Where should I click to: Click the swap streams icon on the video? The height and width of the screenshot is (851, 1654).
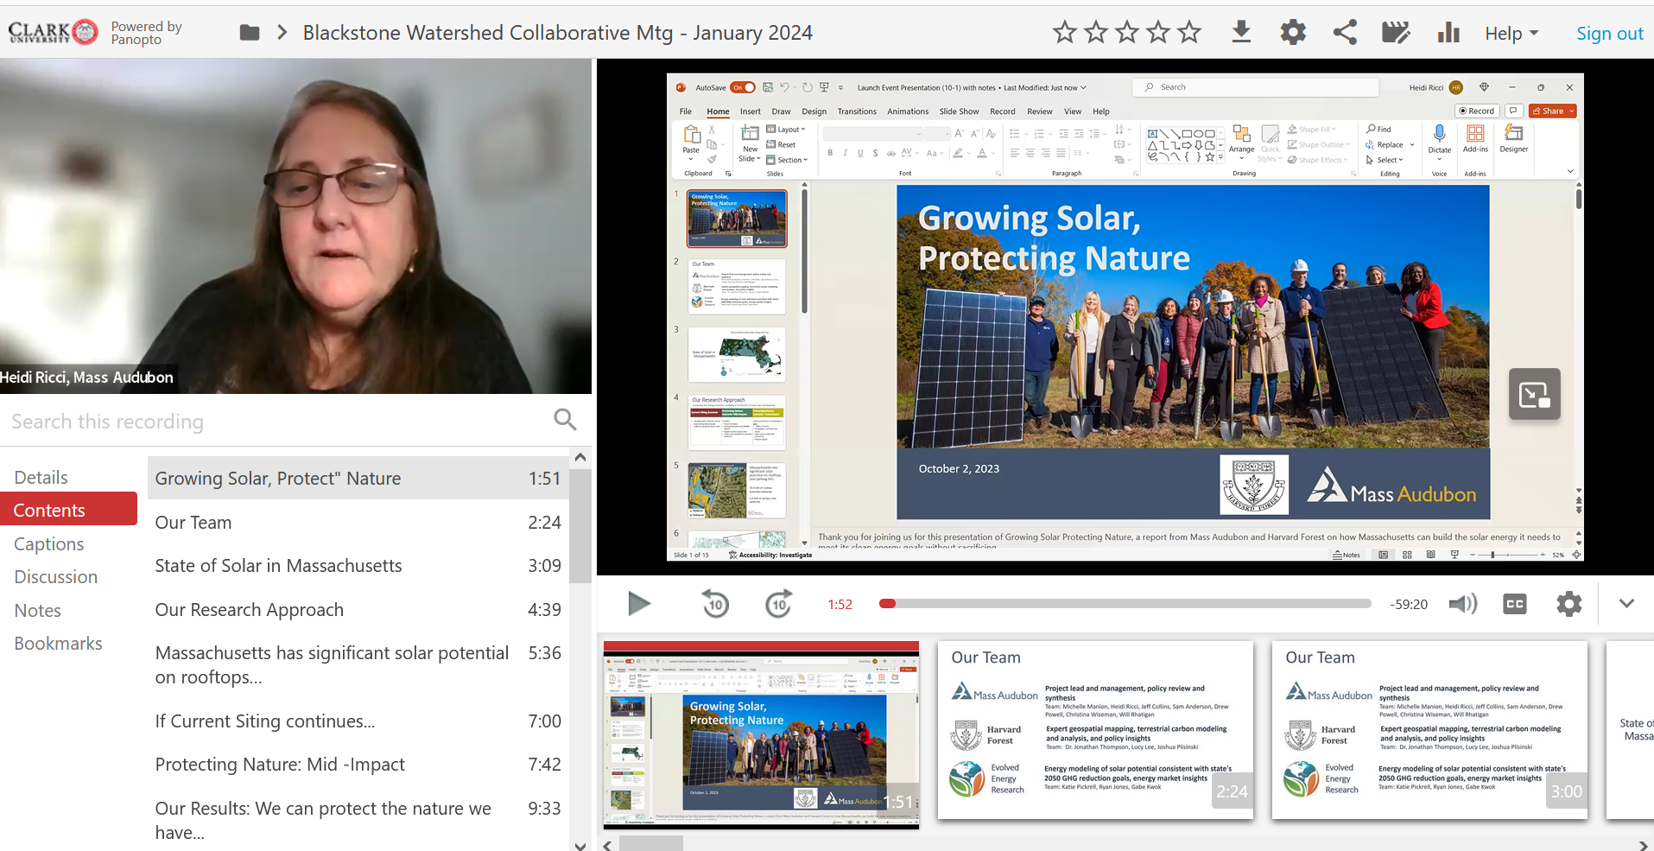pos(1535,395)
